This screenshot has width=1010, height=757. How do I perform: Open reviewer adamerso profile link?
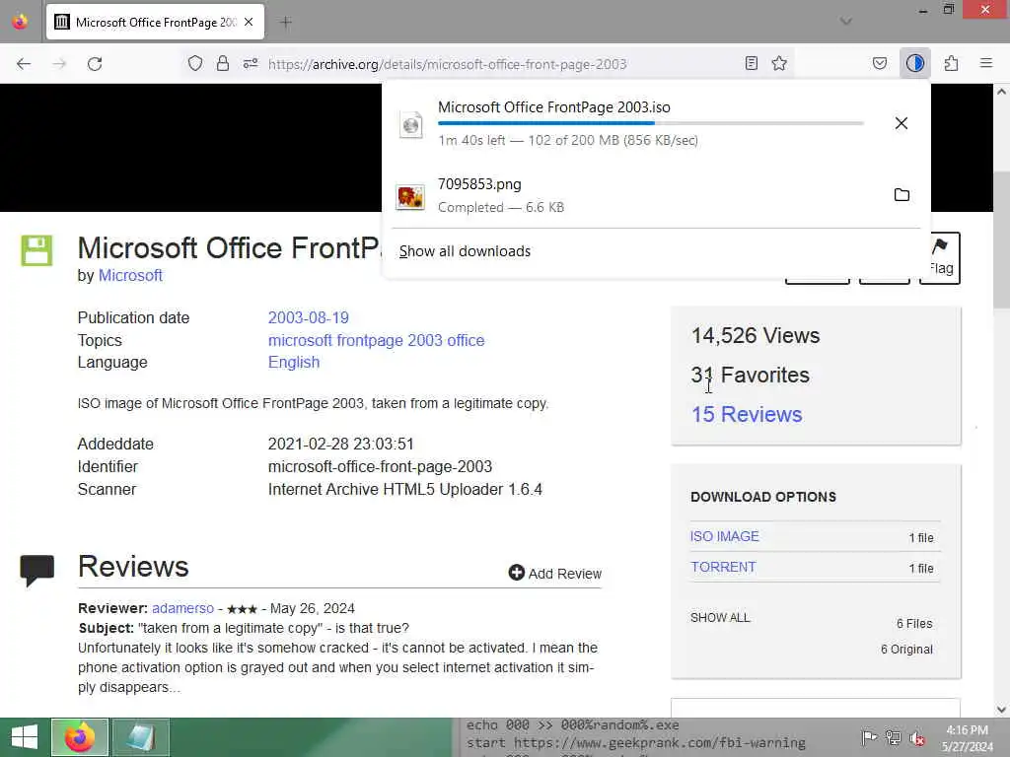(x=182, y=608)
